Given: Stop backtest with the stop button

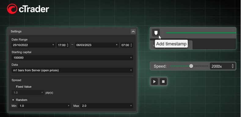Looking at the screenshot, I should coord(163,81).
